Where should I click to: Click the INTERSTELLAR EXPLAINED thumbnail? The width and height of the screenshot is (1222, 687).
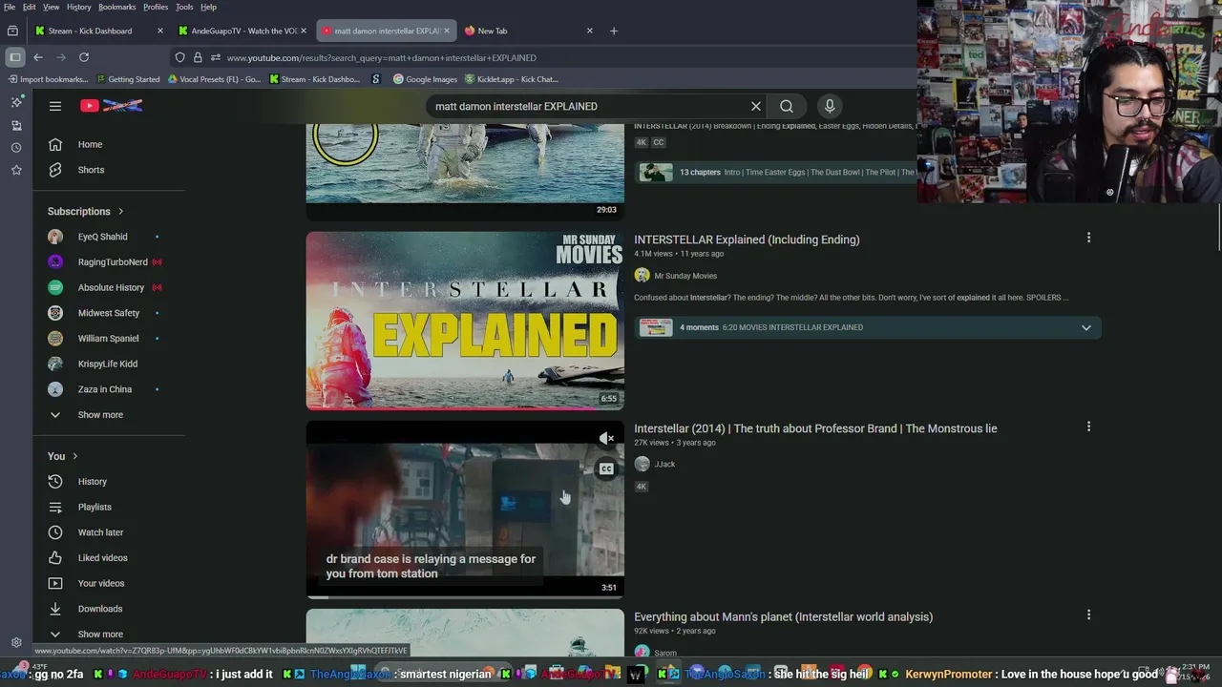point(465,321)
